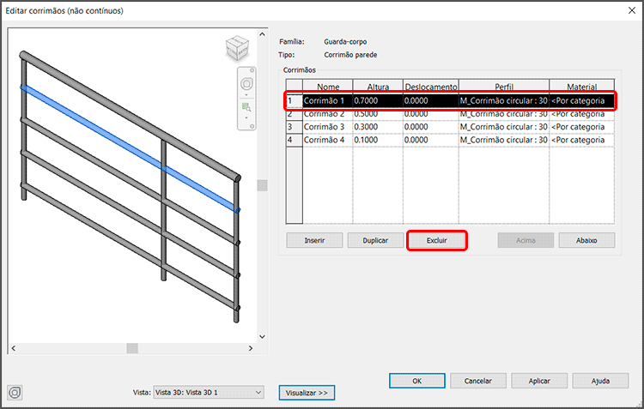Click the Cancelar button
This screenshot has width=644, height=409.
point(477,380)
